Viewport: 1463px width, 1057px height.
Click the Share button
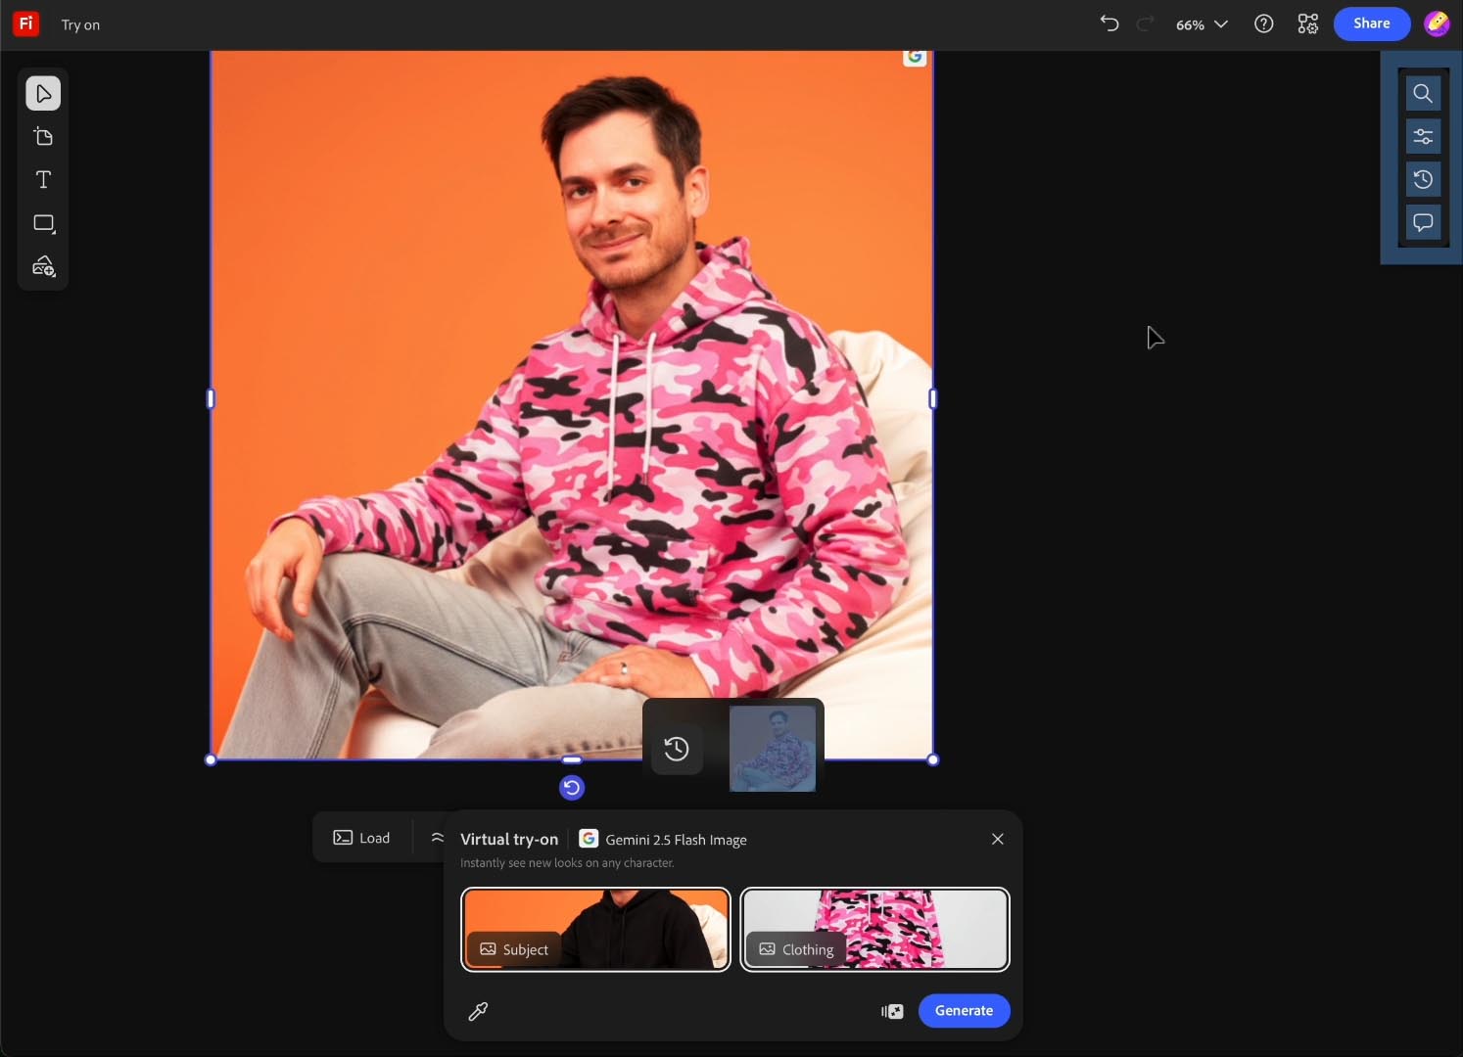[1371, 23]
